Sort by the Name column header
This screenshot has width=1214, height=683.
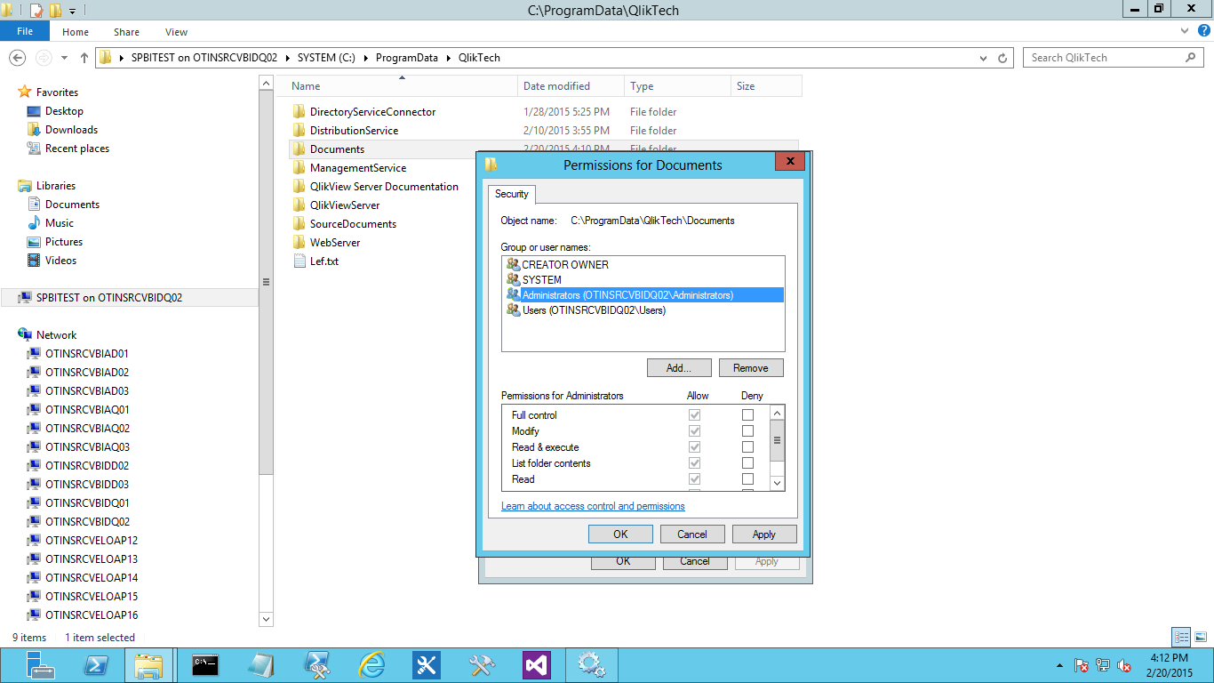[x=396, y=86]
